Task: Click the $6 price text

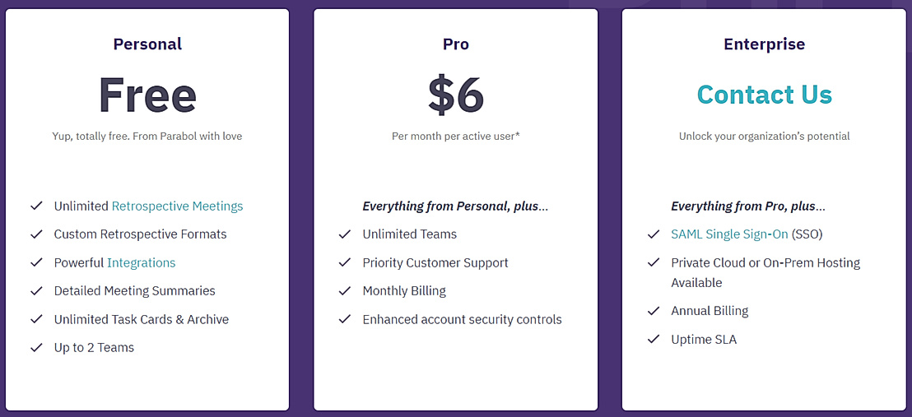Action: [455, 95]
